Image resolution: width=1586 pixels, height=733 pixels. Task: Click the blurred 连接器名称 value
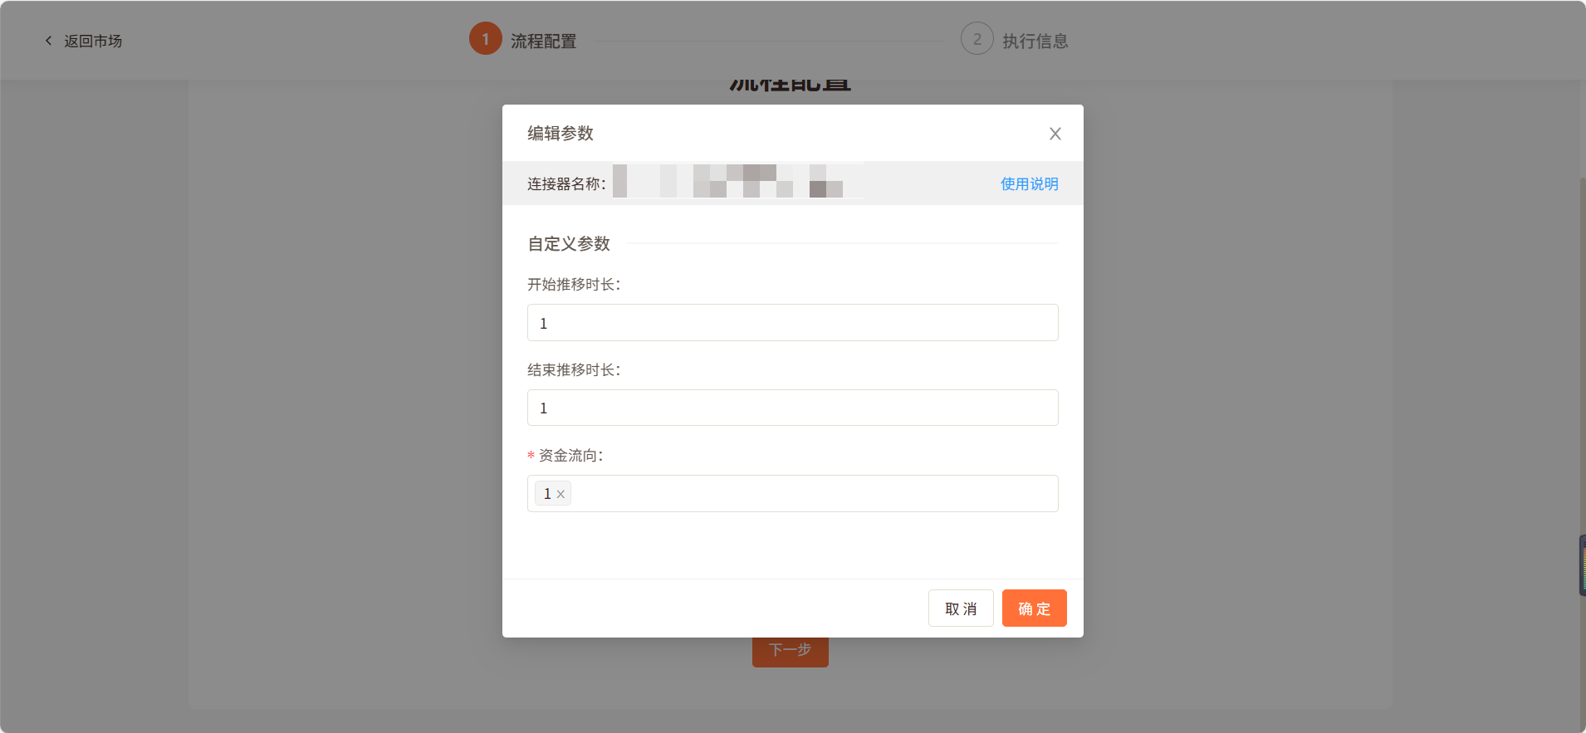pos(737,182)
